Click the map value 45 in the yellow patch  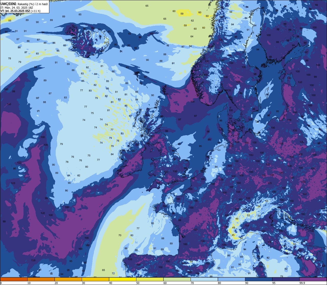[x=233, y=235]
